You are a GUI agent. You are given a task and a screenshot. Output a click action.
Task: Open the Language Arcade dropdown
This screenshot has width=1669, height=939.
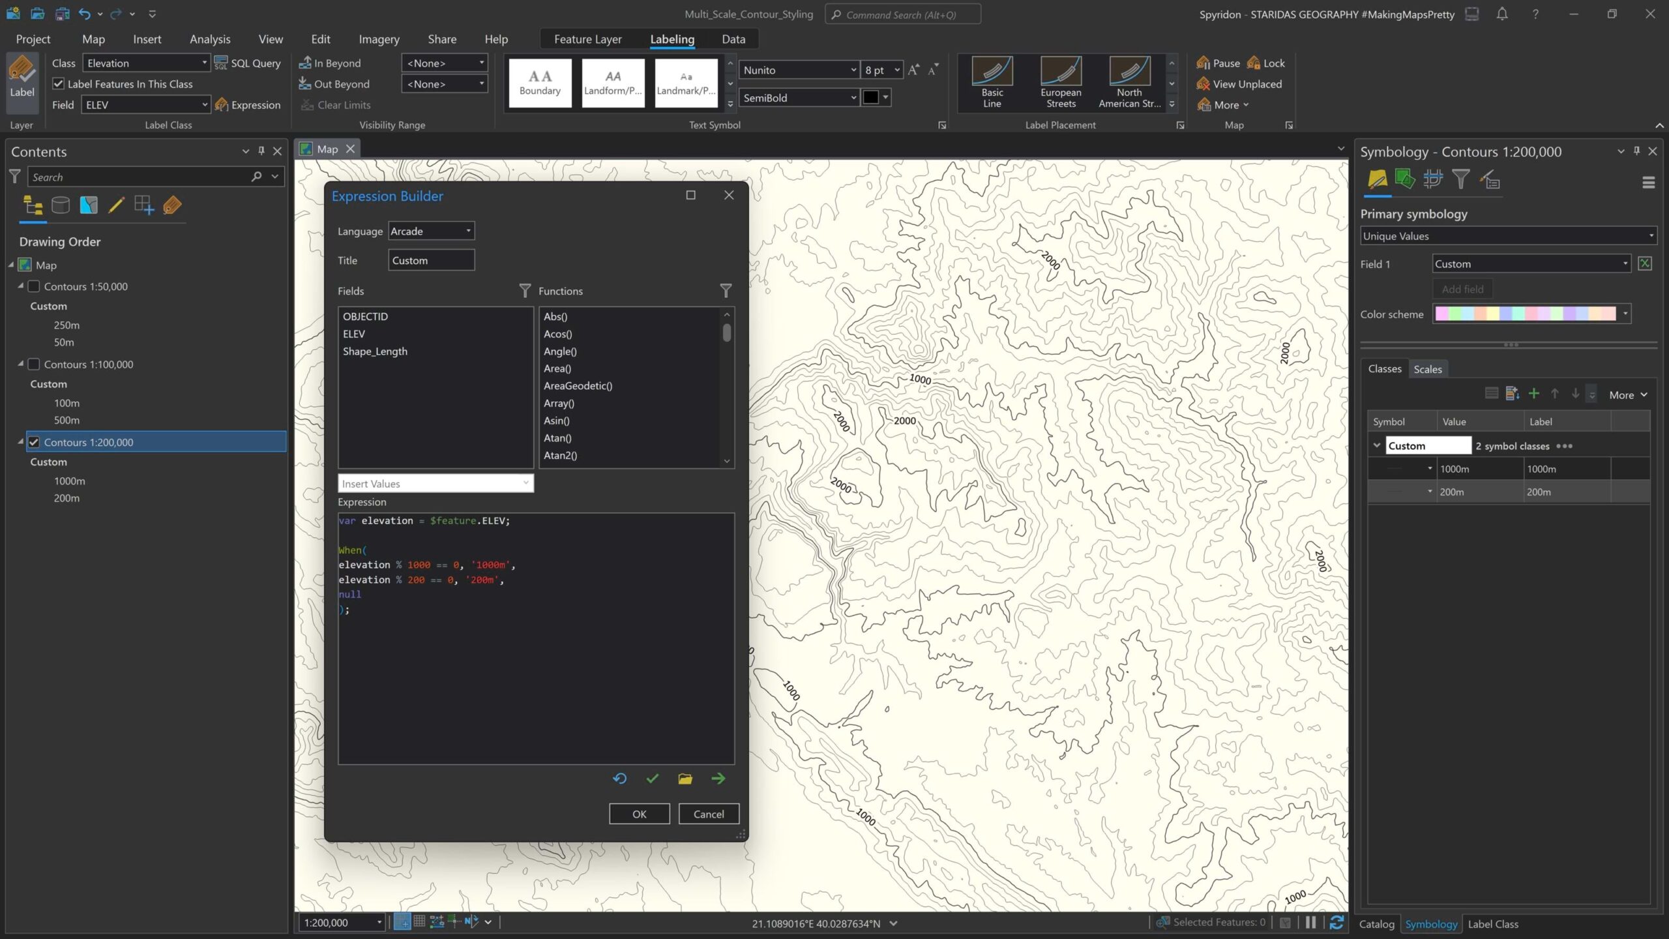pyautogui.click(x=431, y=231)
